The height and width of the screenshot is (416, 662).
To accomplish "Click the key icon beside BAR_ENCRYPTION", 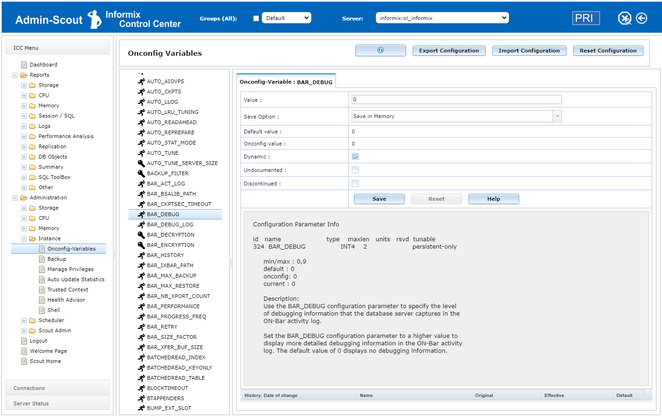I will click(141, 245).
